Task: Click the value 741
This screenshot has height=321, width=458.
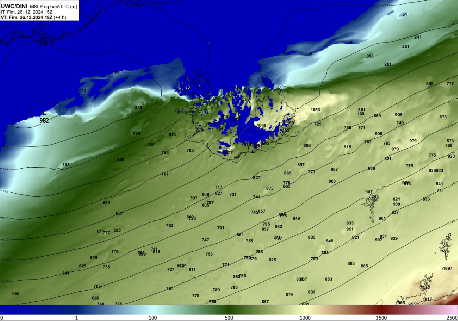Action: coord(257,197)
